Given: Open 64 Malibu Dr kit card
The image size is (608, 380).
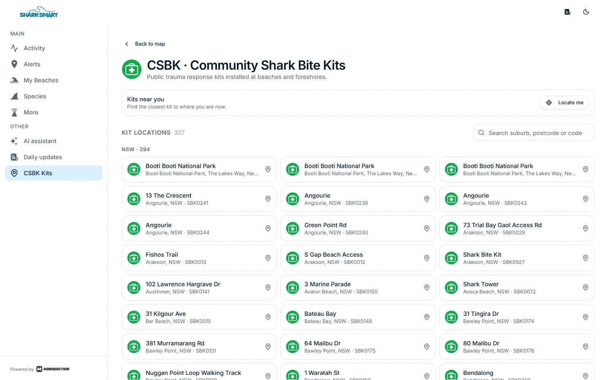Looking at the screenshot, I should [x=358, y=347].
